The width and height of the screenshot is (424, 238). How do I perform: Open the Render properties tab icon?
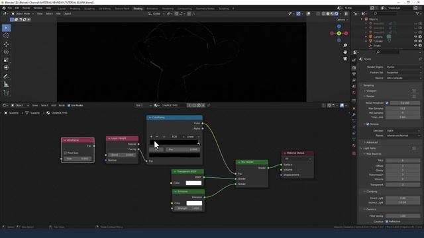pyautogui.click(x=354, y=67)
